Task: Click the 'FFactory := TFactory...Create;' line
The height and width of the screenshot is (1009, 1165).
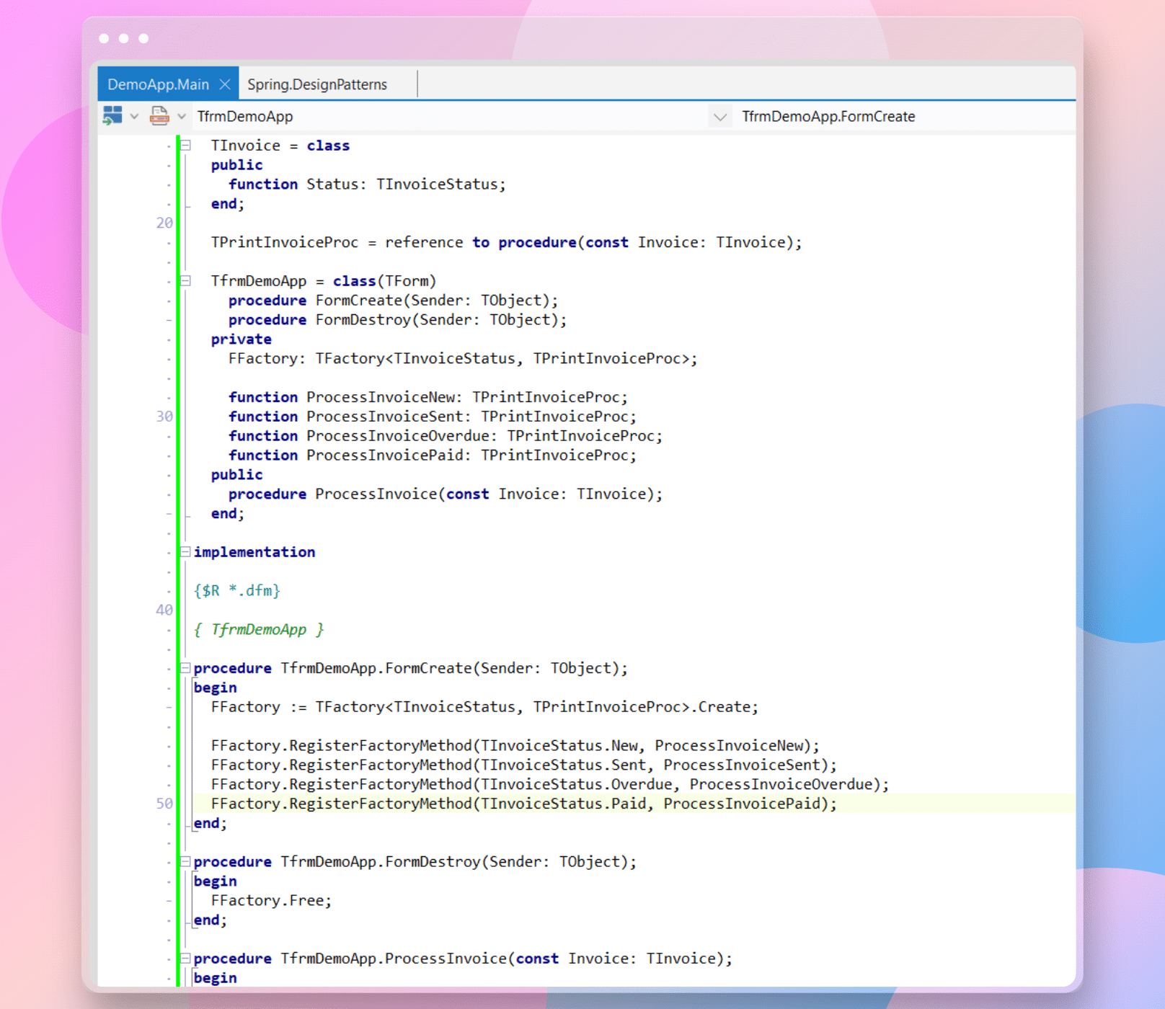Action: (x=484, y=706)
